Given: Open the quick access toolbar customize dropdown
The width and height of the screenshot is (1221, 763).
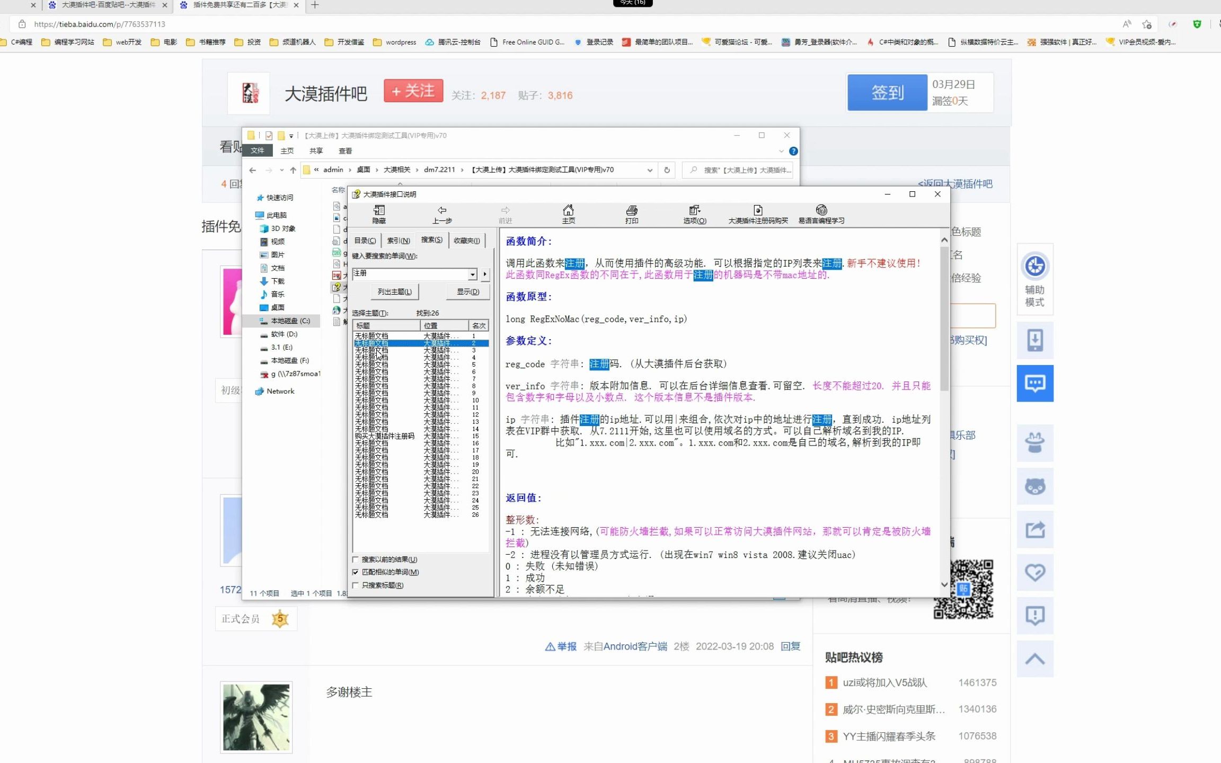Looking at the screenshot, I should [x=291, y=136].
